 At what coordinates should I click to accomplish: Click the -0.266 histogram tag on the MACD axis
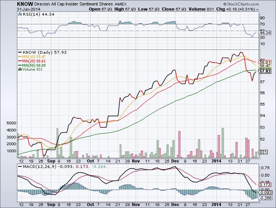pyautogui.click(x=265, y=198)
